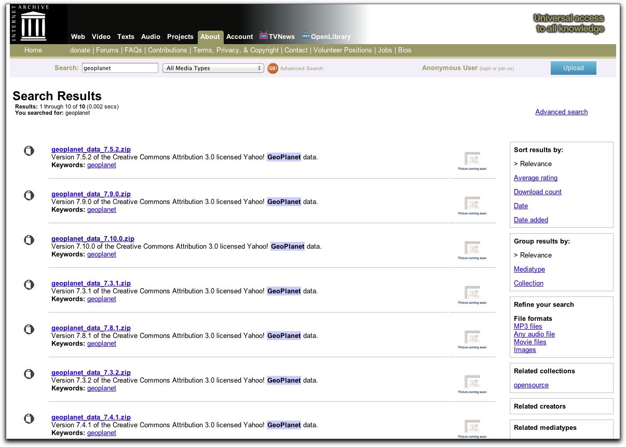
Task: Focus the search field containing geoplanet
Action: 120,68
